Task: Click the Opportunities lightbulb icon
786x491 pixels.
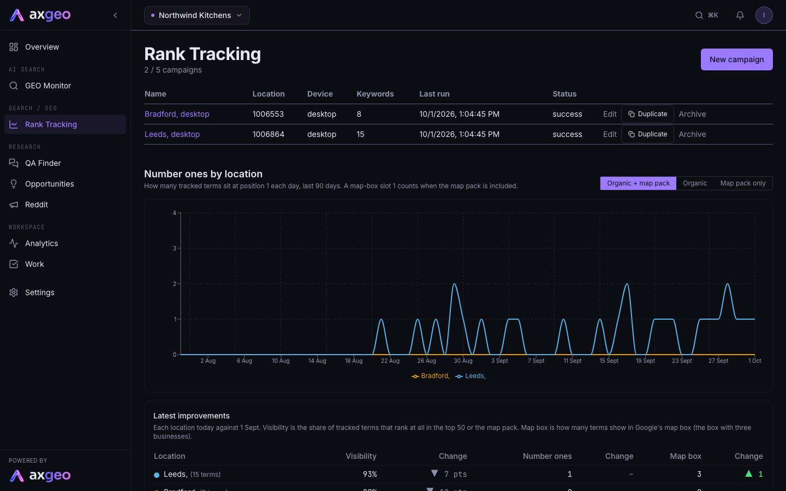Action: (x=14, y=184)
